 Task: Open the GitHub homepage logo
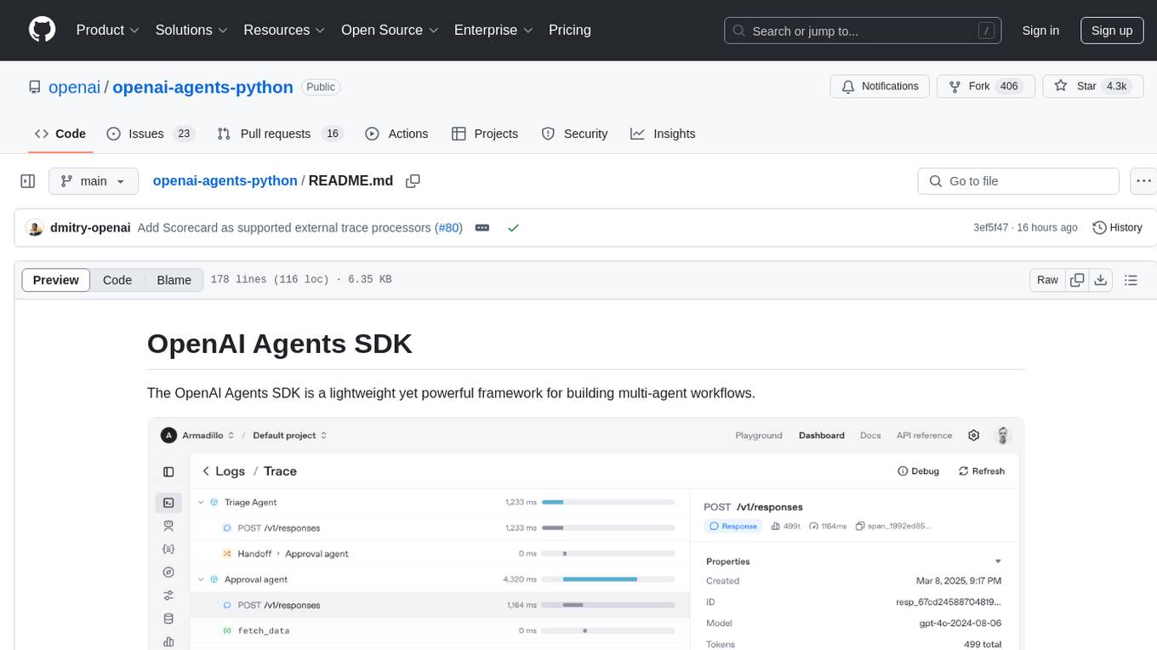pyautogui.click(x=42, y=30)
